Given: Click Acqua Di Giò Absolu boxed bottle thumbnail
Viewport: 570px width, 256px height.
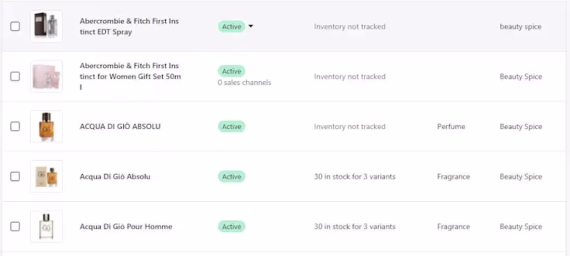Looking at the screenshot, I should pyautogui.click(x=46, y=177).
